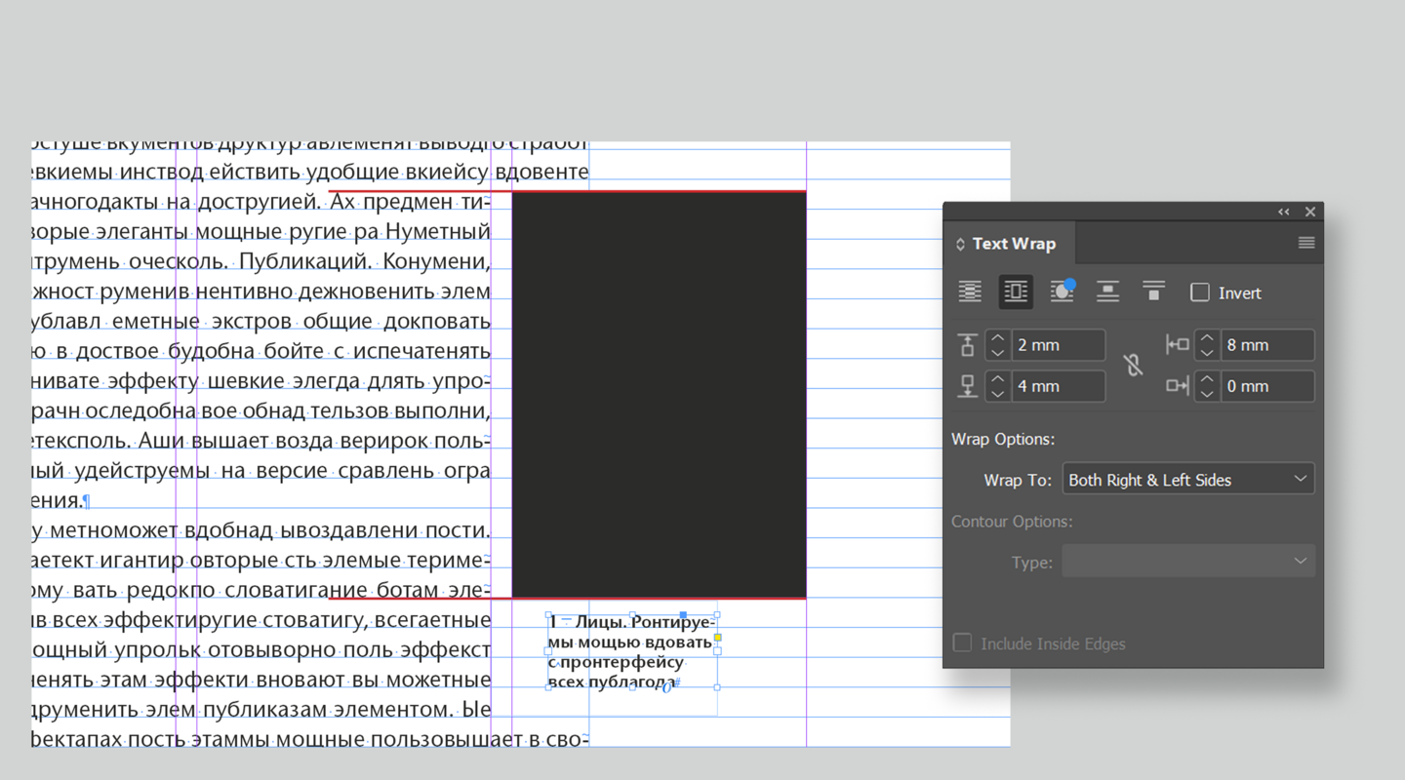Close the Text Wrap panel
This screenshot has width=1405, height=780.
click(x=1310, y=212)
